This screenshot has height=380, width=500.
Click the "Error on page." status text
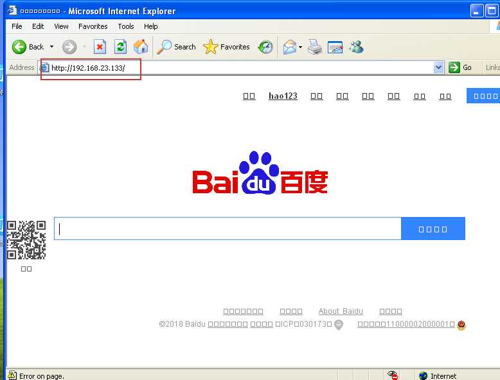pos(42,376)
